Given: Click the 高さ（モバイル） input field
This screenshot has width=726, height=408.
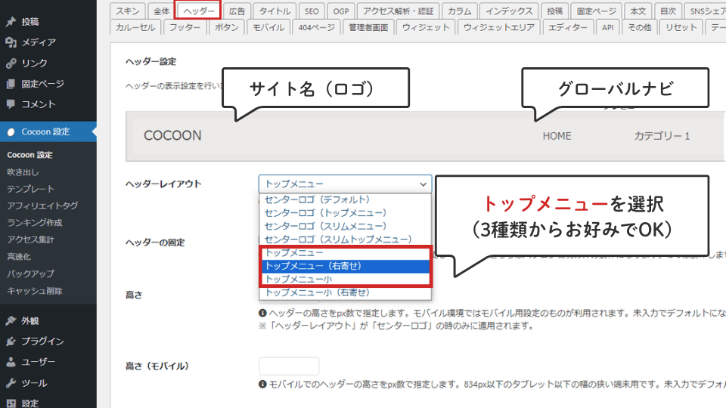Looking at the screenshot, I should pos(289,366).
